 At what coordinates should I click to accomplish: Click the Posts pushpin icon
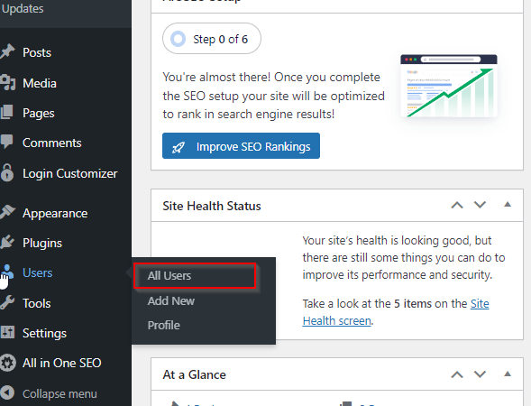click(x=7, y=52)
